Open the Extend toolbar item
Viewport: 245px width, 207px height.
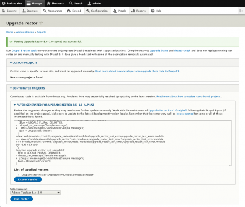pyautogui.click(x=74, y=11)
